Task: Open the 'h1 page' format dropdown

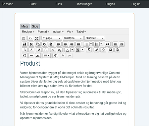Action: [x=52, y=38]
